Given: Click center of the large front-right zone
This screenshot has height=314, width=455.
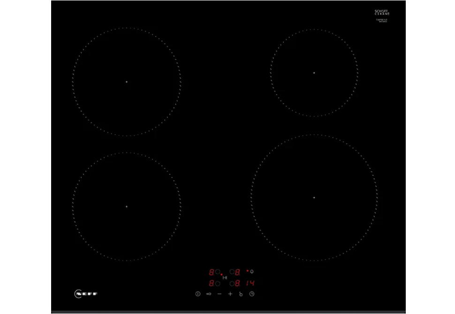Looking at the screenshot, I should [x=314, y=197].
